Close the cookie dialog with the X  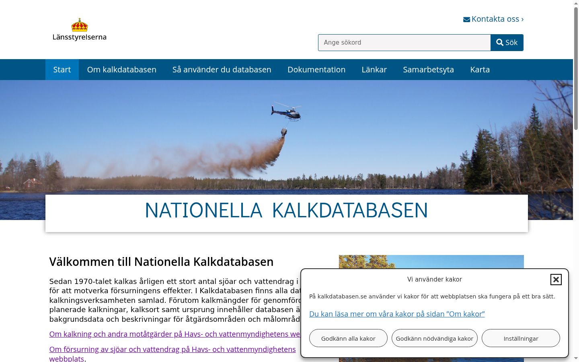click(556, 279)
